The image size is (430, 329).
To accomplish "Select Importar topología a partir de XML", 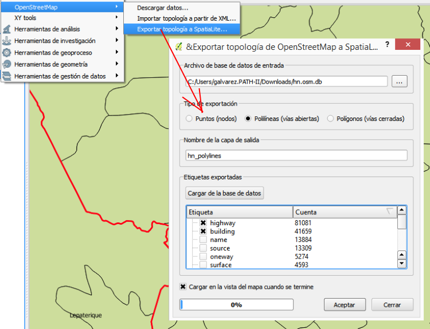I will (178, 18).
